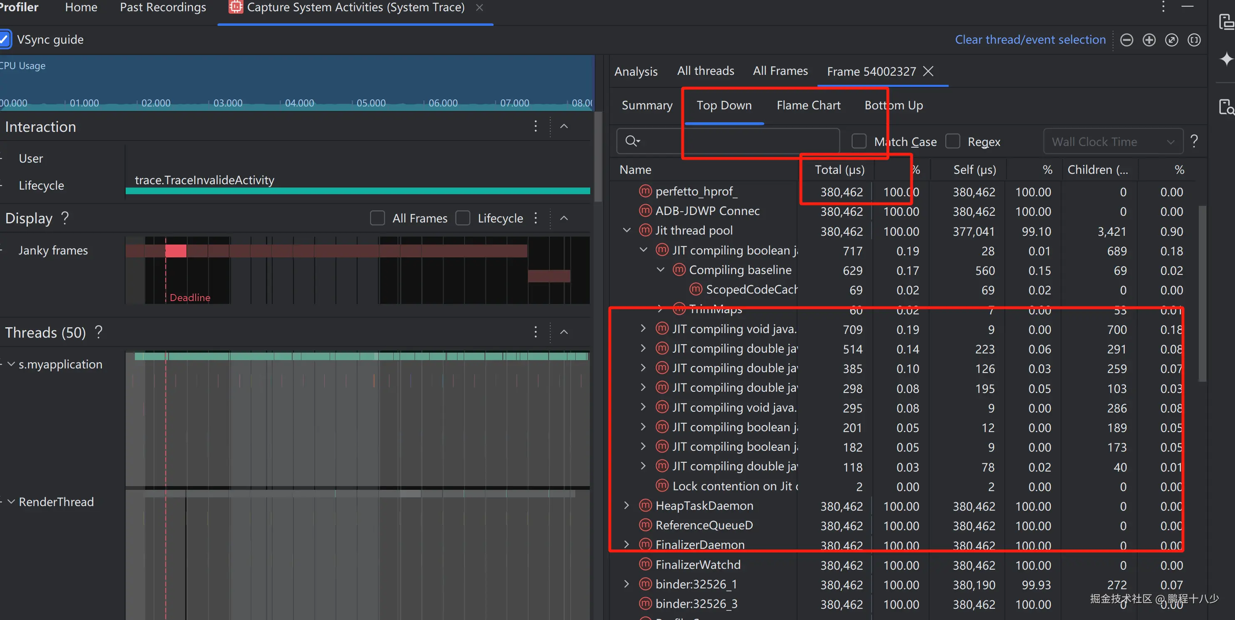1235x620 pixels.
Task: Click the highlighted janky frame block
Action: 176,250
